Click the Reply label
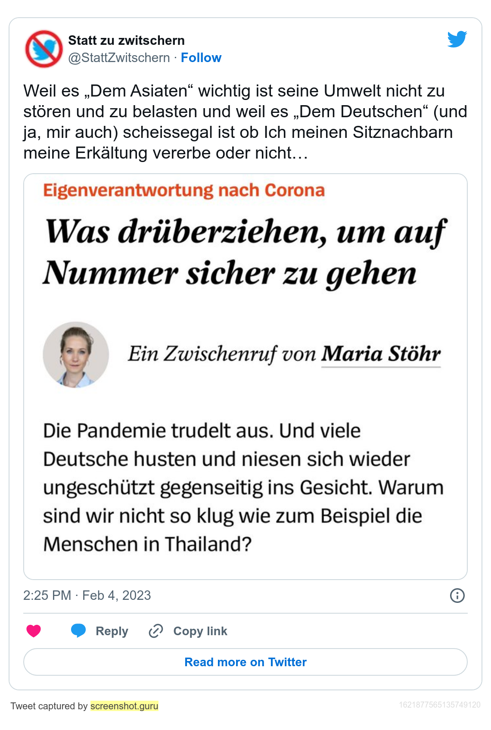491x730 pixels. (x=112, y=631)
